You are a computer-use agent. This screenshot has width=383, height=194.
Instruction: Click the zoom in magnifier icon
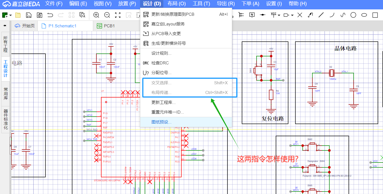click(96, 15)
